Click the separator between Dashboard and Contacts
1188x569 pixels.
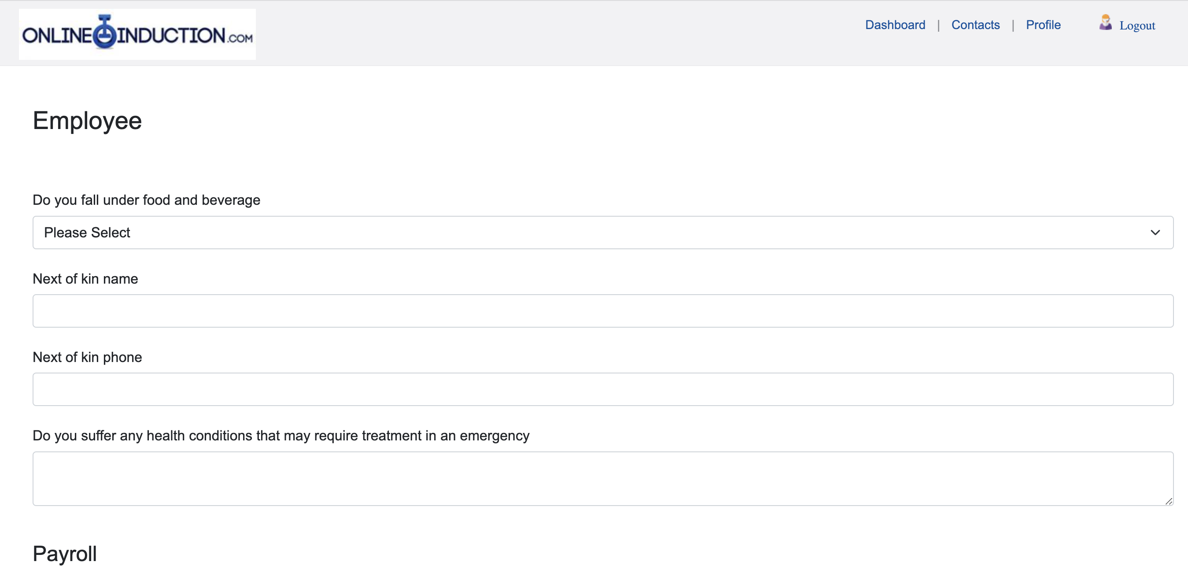click(938, 26)
